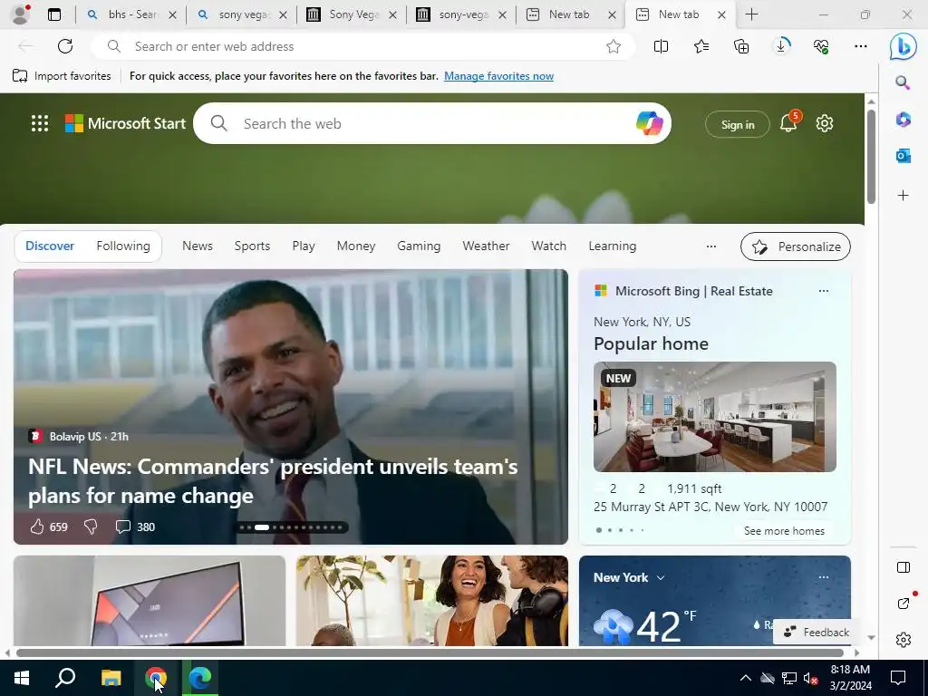This screenshot has width=928, height=696.
Task: Like the NFL News story
Action: [x=36, y=527]
